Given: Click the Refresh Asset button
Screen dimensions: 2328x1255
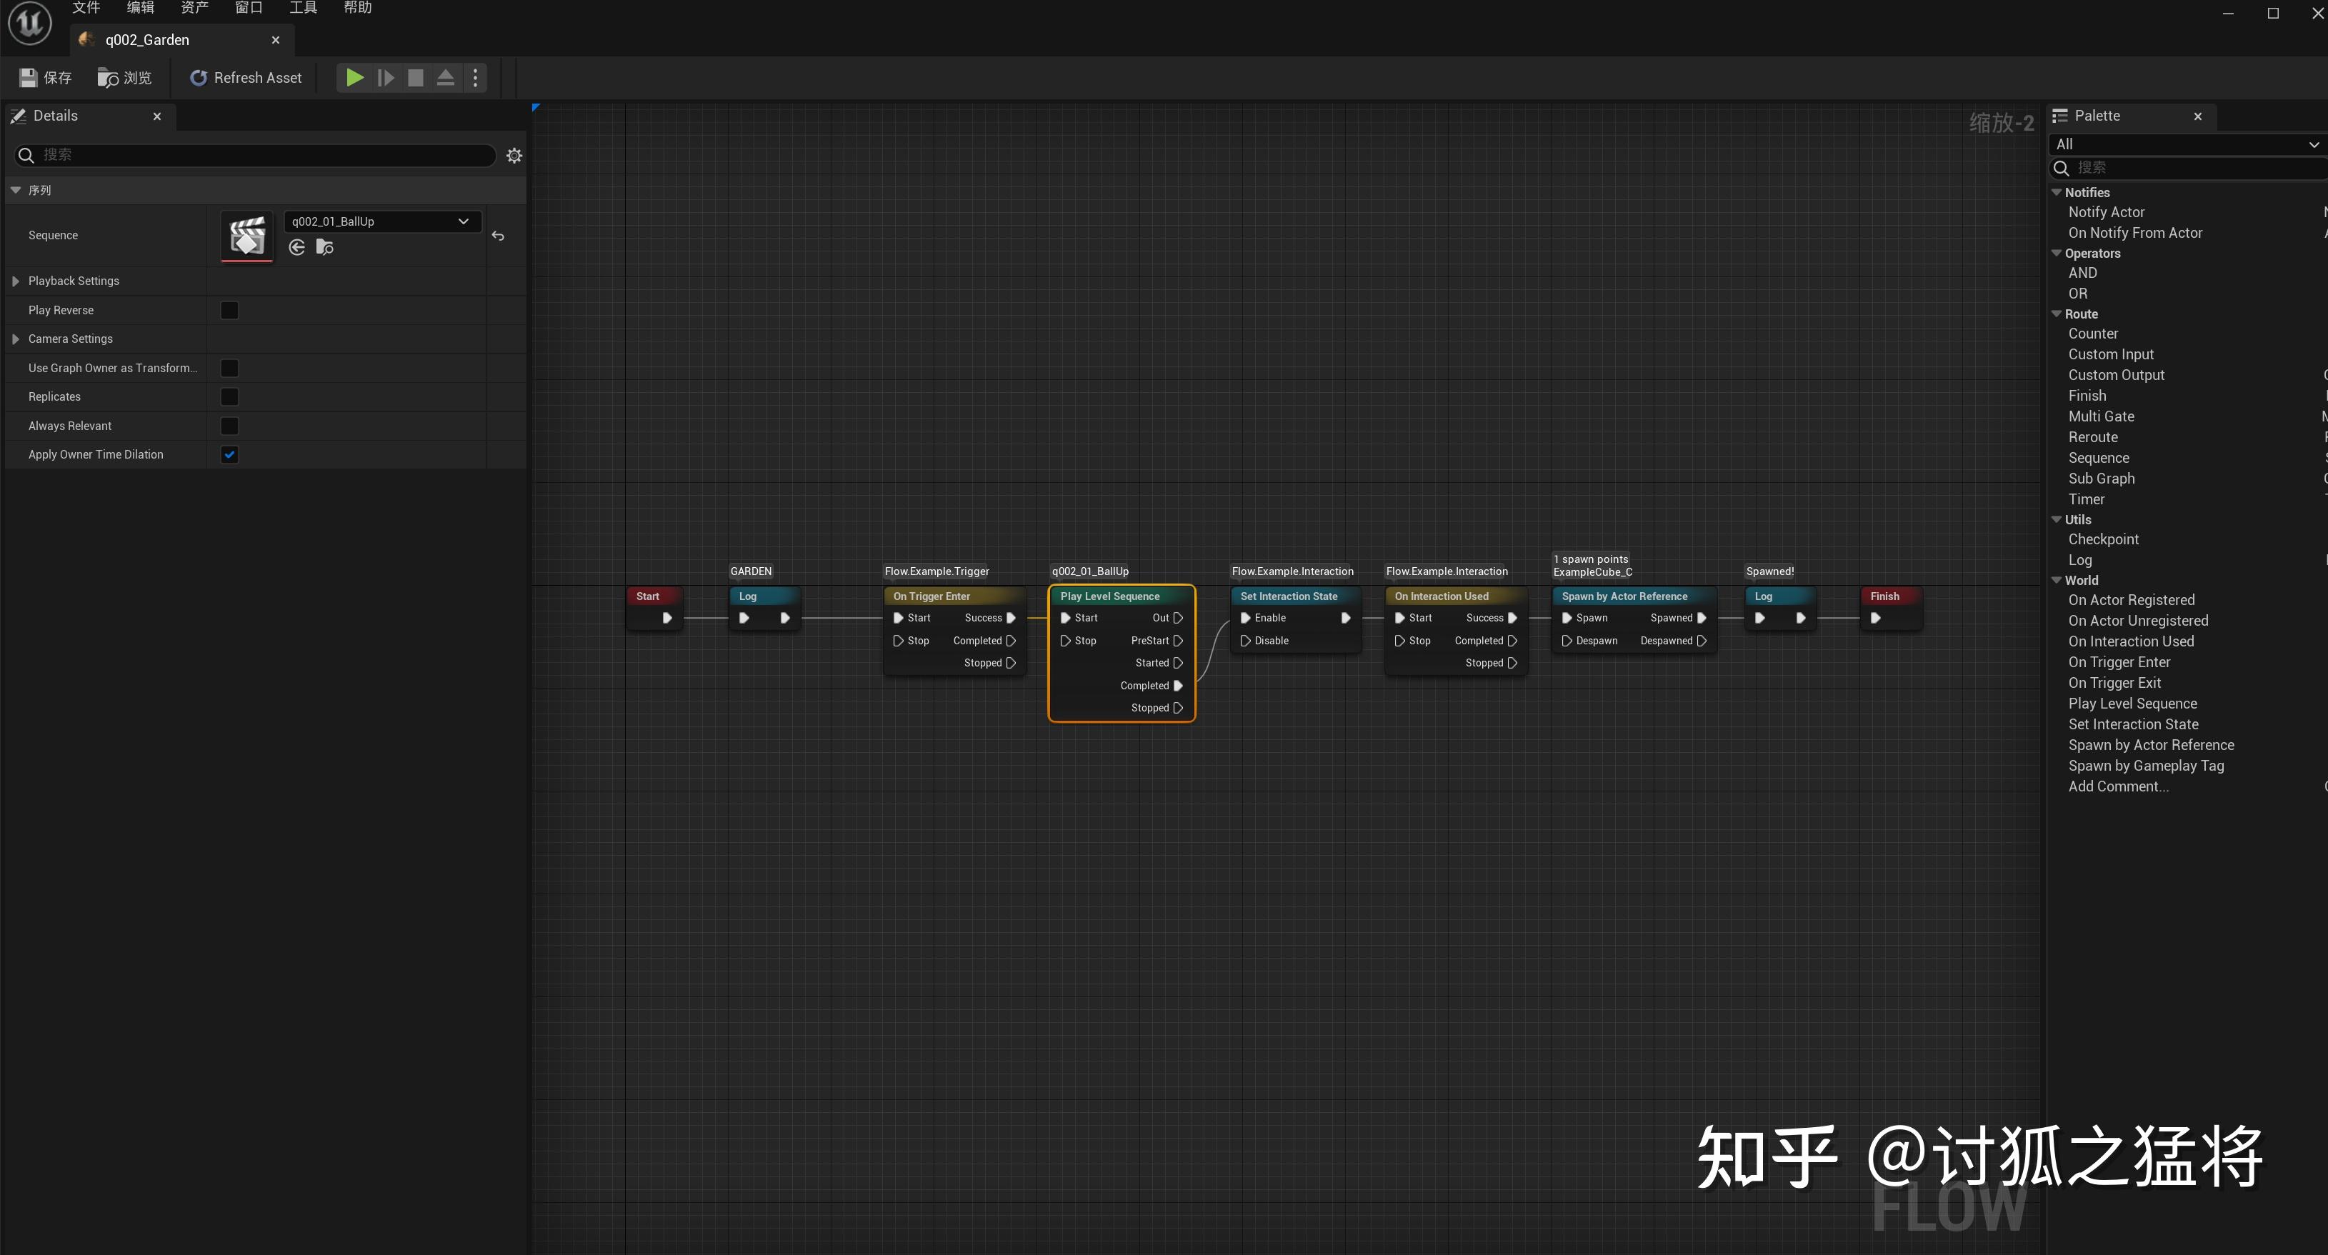Looking at the screenshot, I should click(246, 78).
